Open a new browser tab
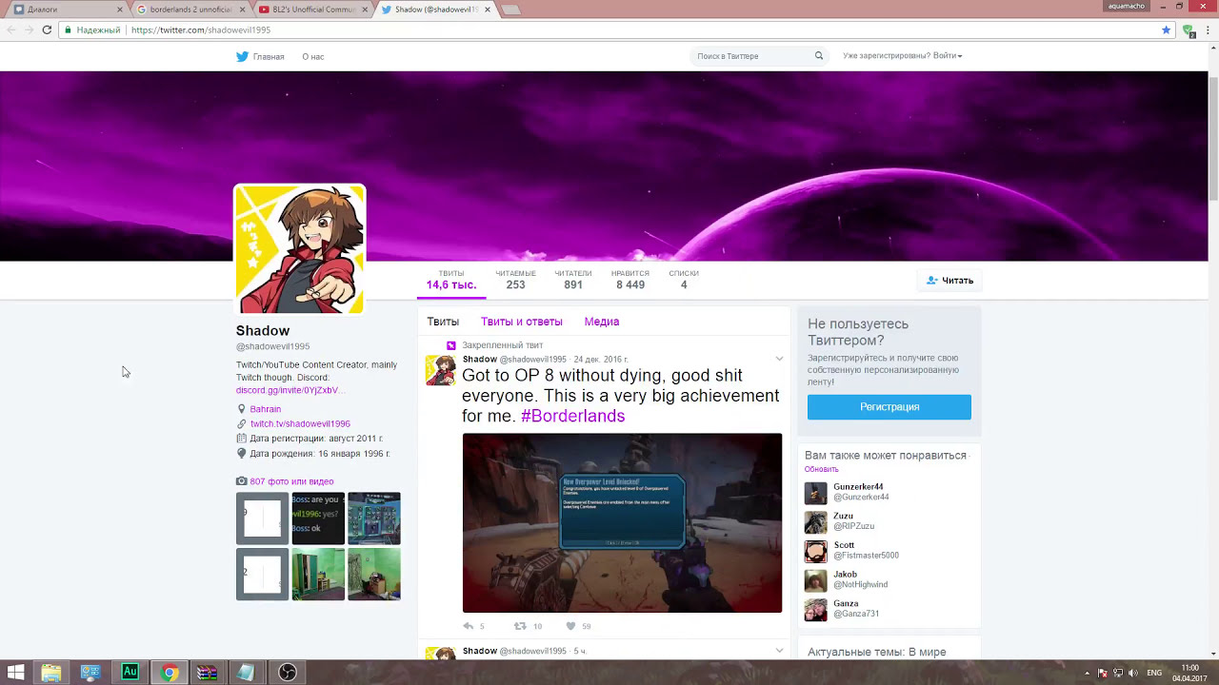This screenshot has width=1219, height=685. [x=510, y=10]
